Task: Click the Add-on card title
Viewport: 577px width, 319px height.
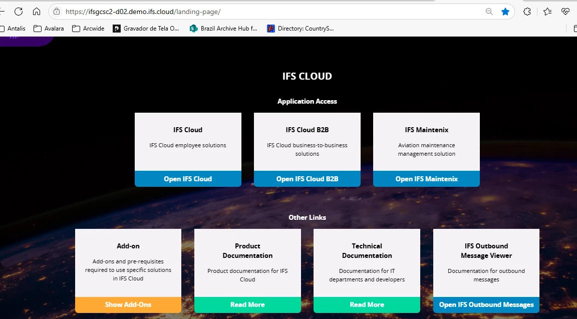Action: (x=128, y=246)
